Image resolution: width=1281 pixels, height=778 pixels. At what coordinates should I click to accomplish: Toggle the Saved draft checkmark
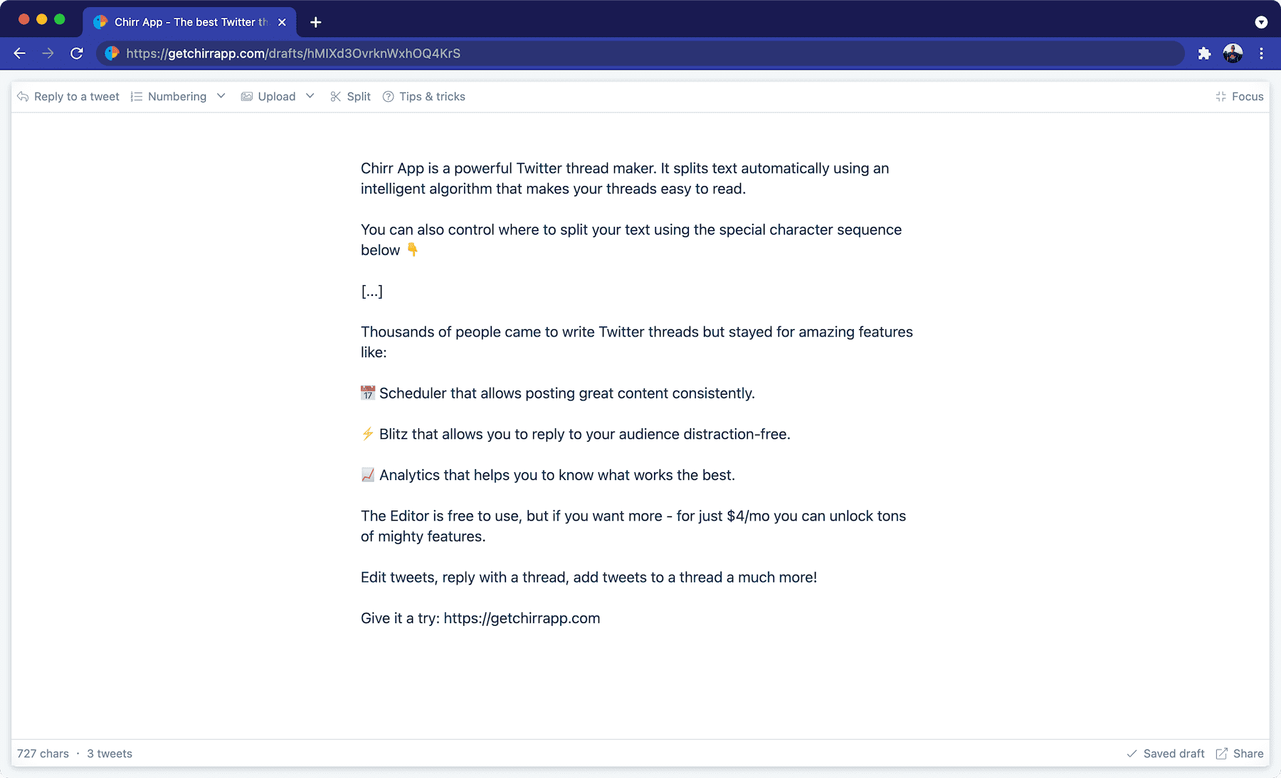point(1131,753)
